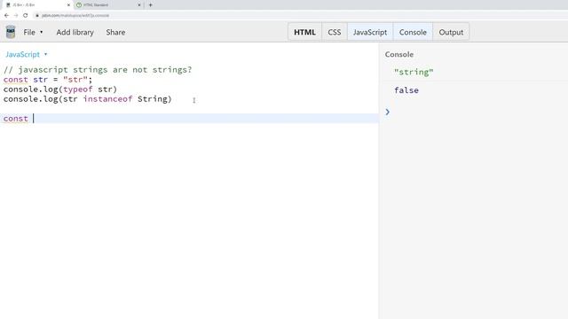
Task: Click the comment line in editor
Action: point(98,69)
